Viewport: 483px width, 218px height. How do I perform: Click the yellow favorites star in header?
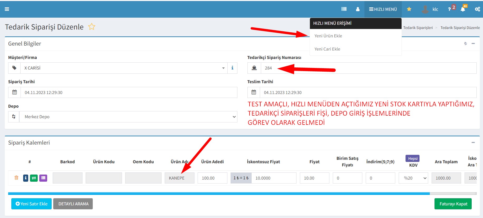(x=409, y=9)
